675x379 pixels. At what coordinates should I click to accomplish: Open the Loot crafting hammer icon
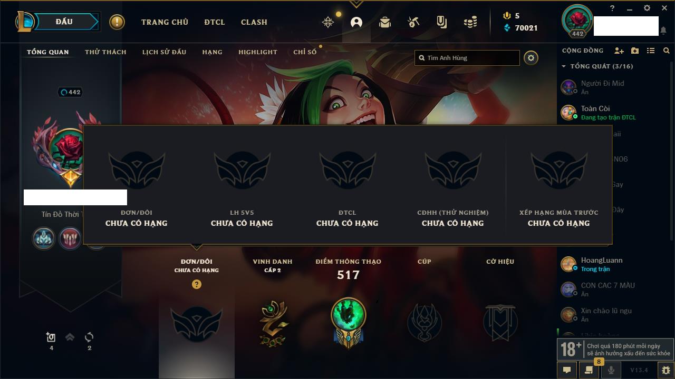coord(413,22)
